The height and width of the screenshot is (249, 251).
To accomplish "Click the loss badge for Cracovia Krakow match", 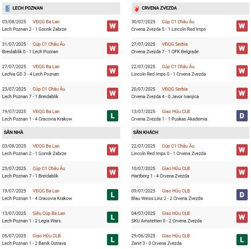I will (112, 116).
